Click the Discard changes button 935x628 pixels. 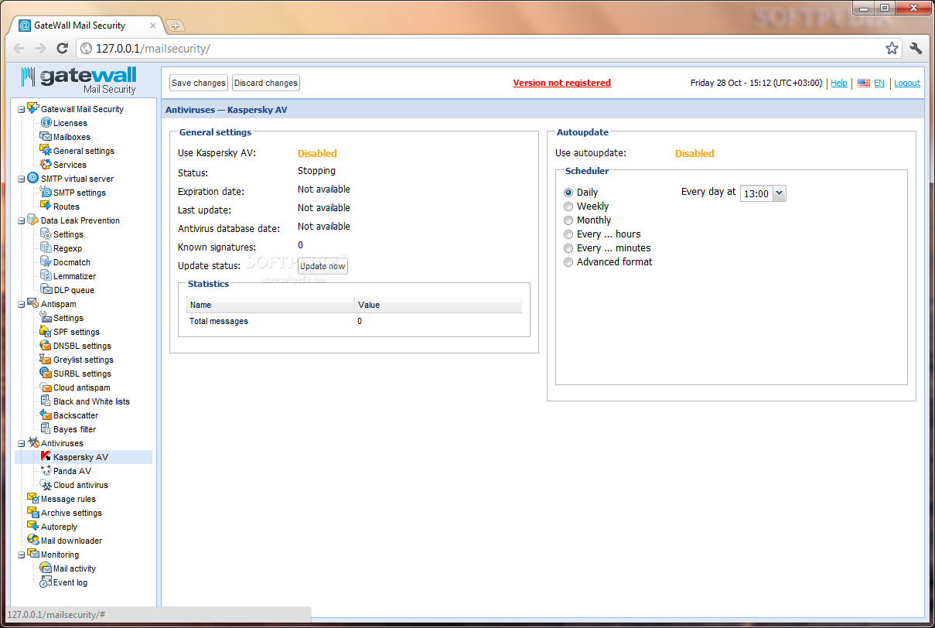click(266, 83)
